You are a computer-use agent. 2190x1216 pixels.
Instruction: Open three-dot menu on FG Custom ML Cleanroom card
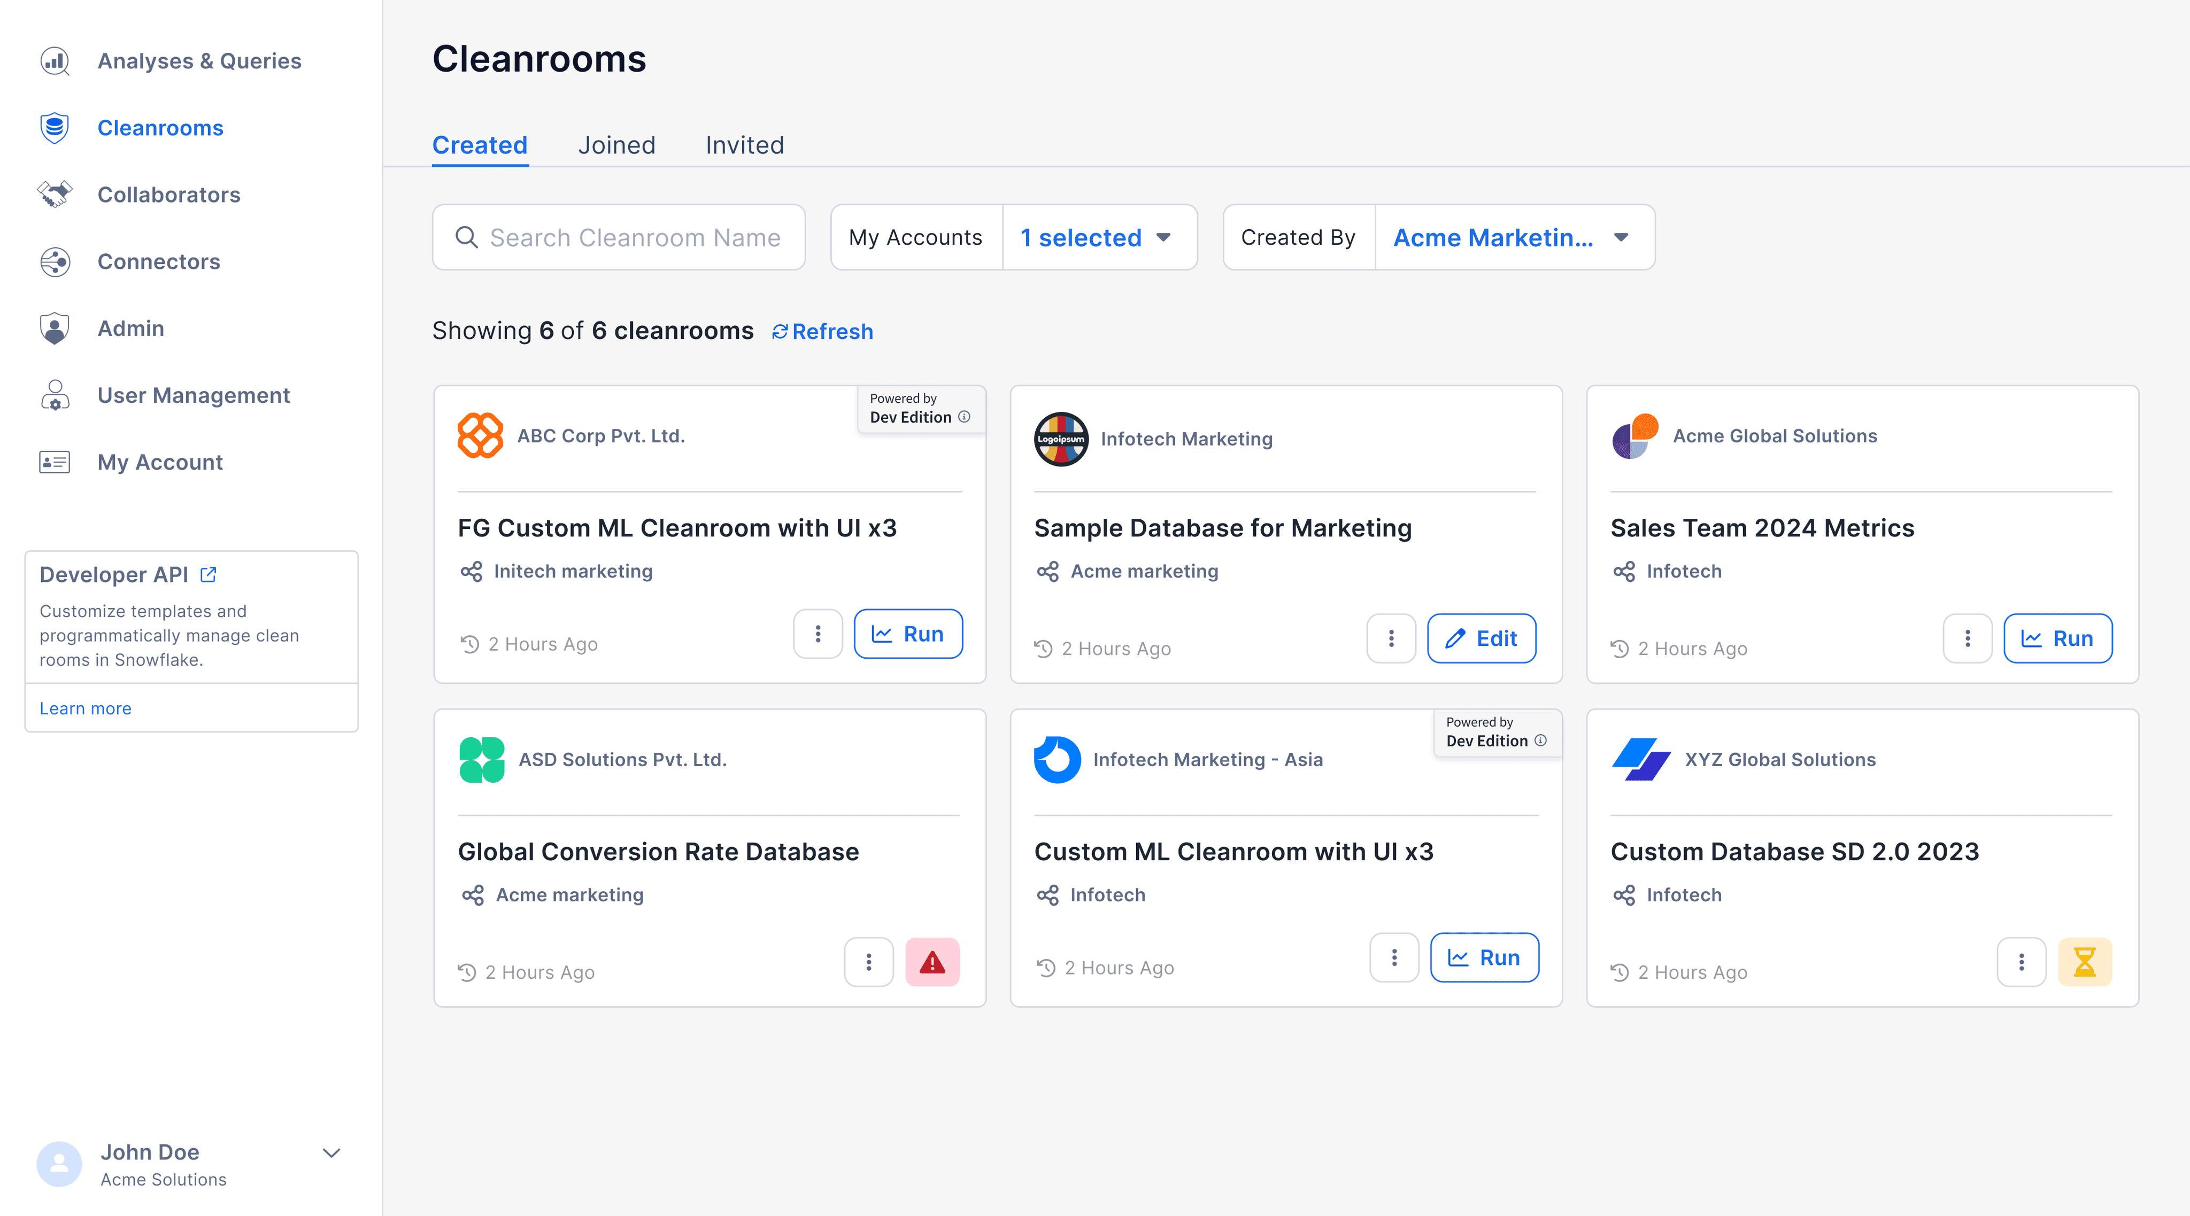click(x=817, y=634)
